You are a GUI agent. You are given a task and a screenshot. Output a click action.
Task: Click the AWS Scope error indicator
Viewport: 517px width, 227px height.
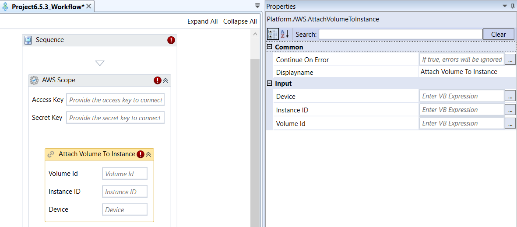(x=158, y=80)
